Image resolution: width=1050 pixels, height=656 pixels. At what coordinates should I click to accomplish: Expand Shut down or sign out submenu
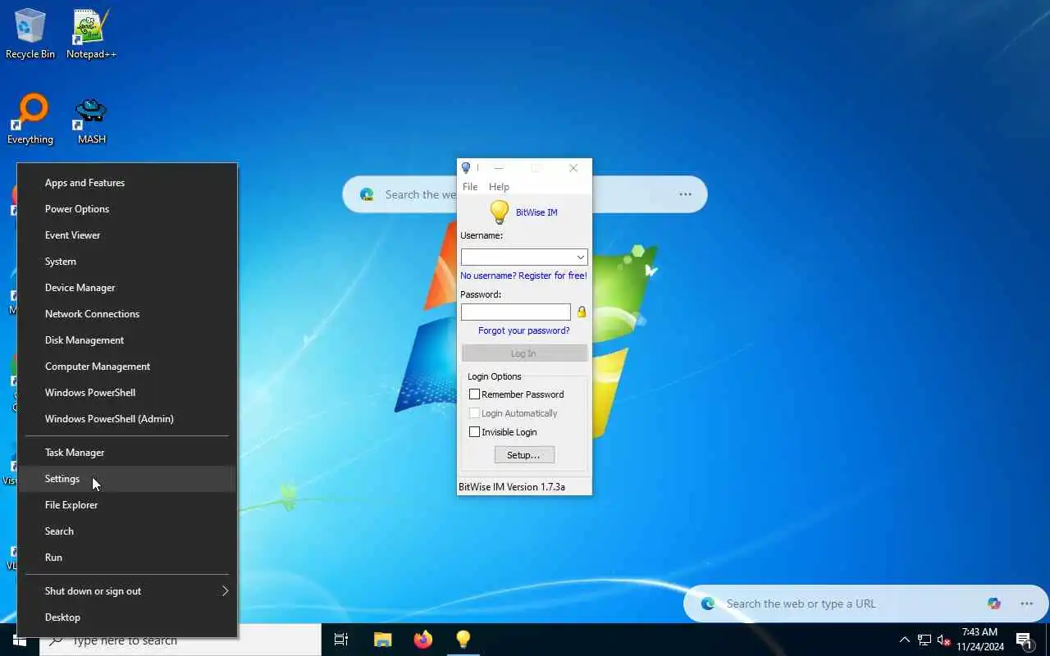127,591
